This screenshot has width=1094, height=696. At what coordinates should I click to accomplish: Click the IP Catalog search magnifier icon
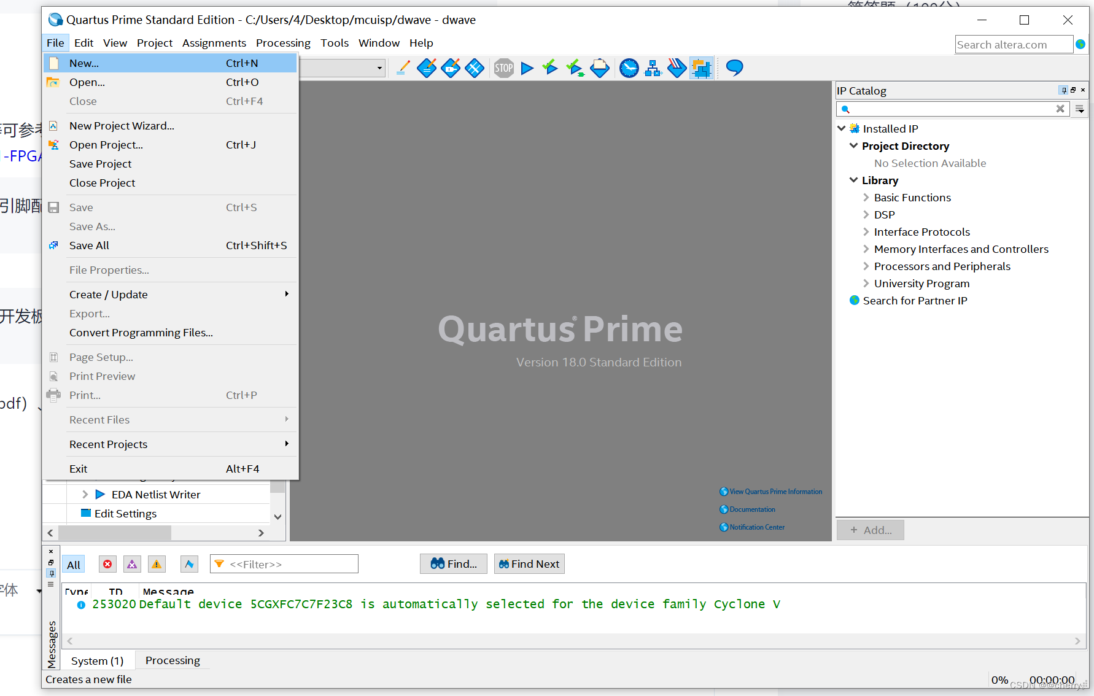click(x=845, y=109)
